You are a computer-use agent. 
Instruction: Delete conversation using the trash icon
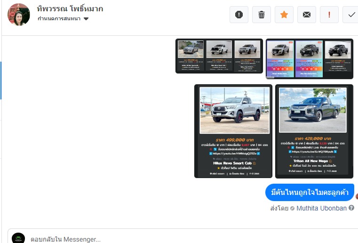point(262,15)
